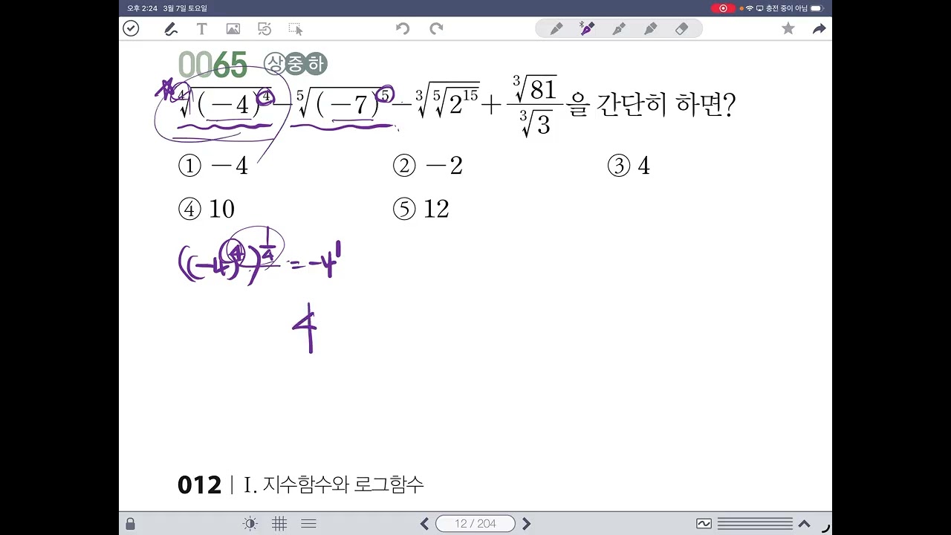Choose the third pen preset

coord(619,29)
